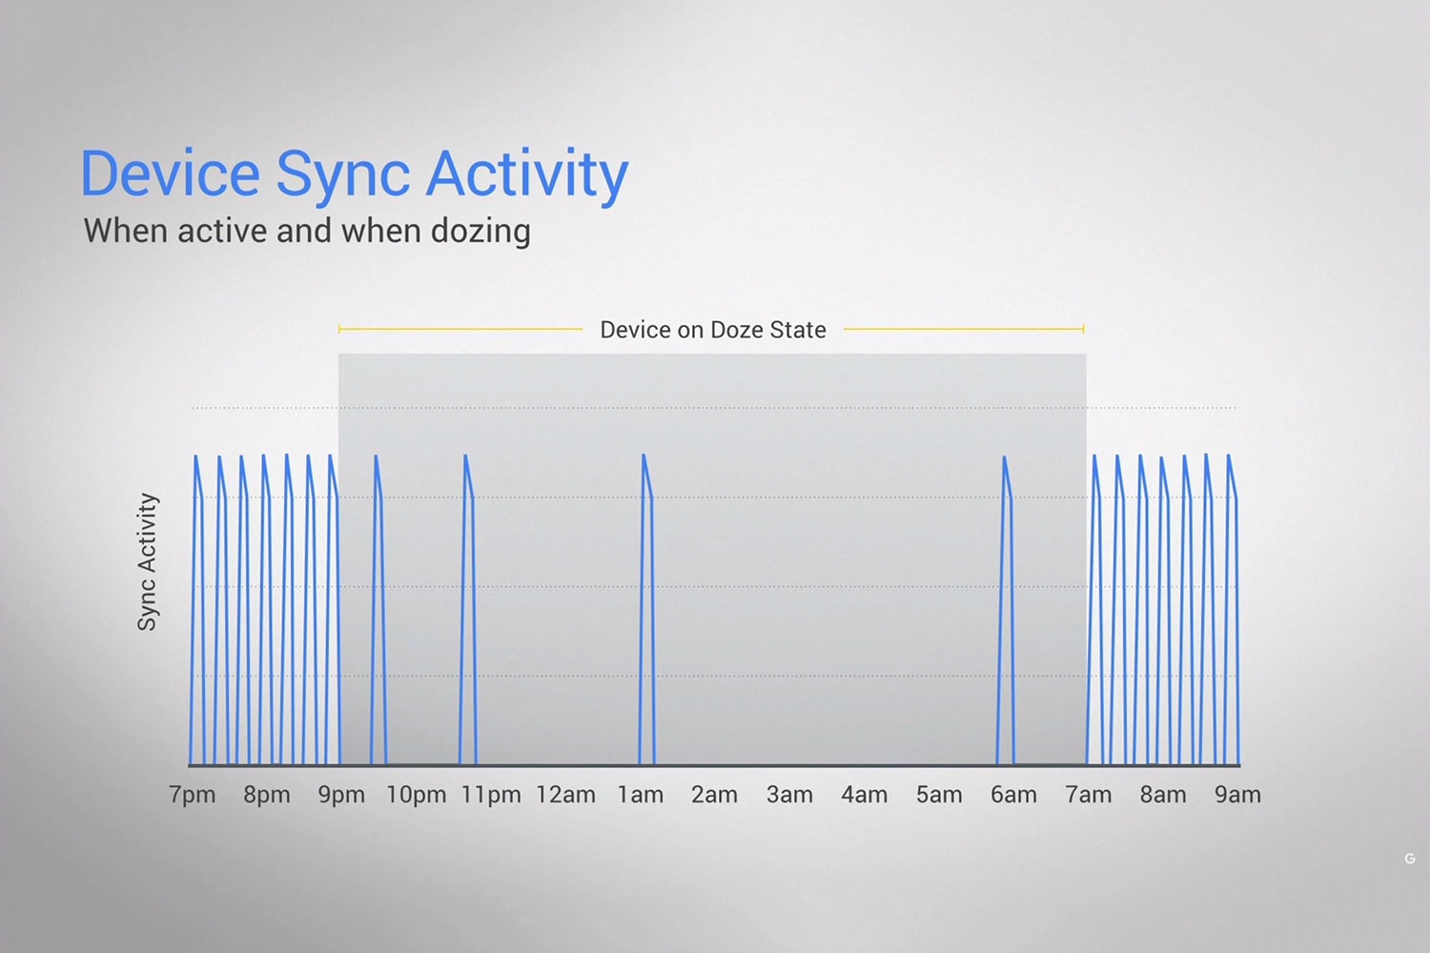Click the Device Sync Activity title
This screenshot has height=953, width=1430.
coord(354,174)
